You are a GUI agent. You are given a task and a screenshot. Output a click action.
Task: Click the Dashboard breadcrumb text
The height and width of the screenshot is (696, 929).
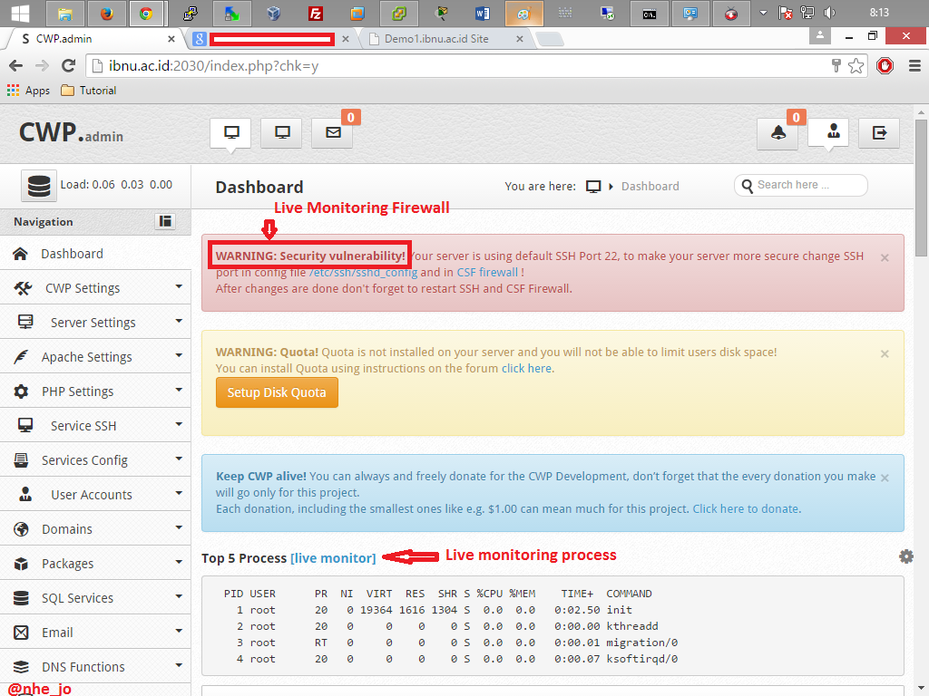[650, 187]
